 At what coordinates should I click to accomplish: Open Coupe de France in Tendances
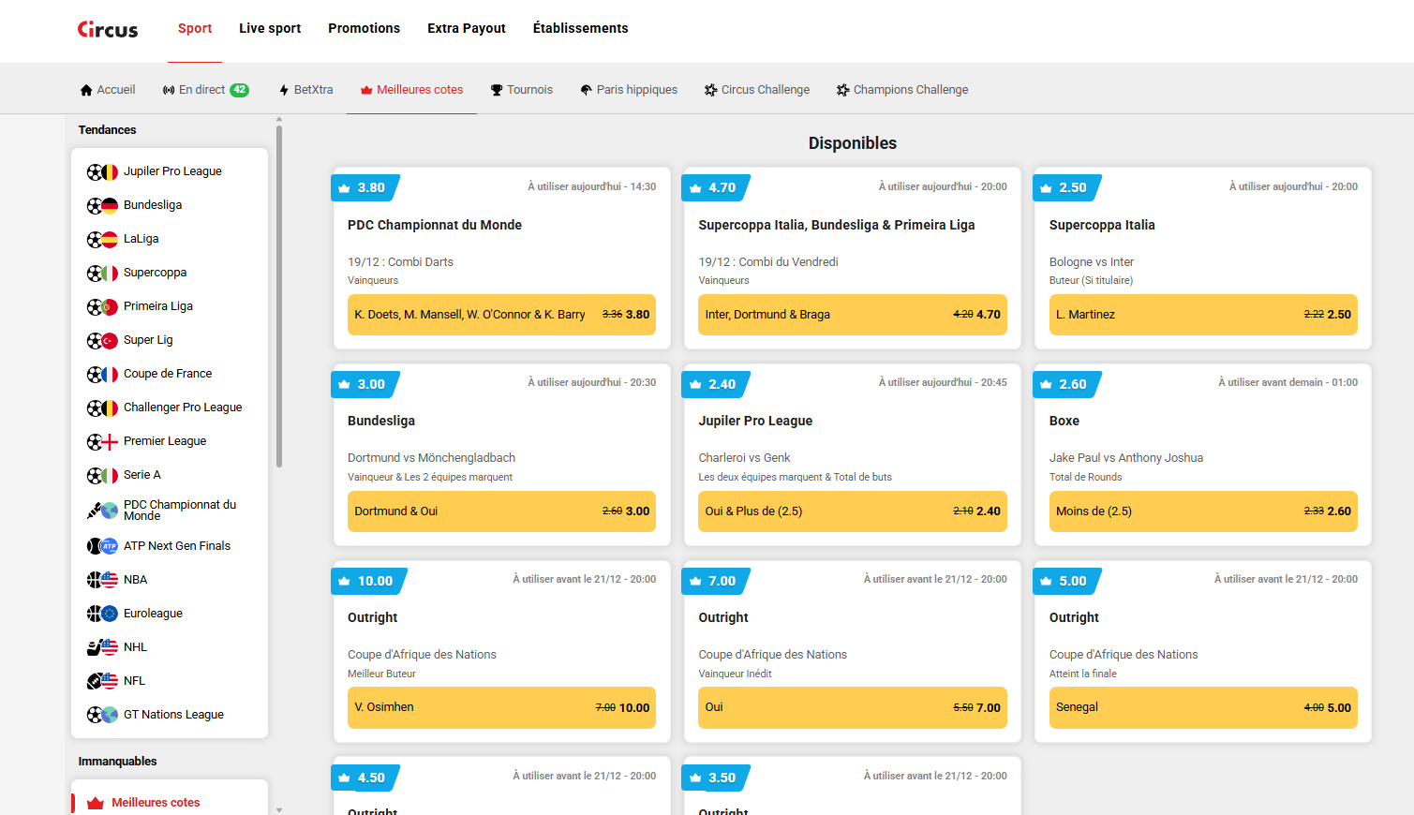pyautogui.click(x=170, y=374)
